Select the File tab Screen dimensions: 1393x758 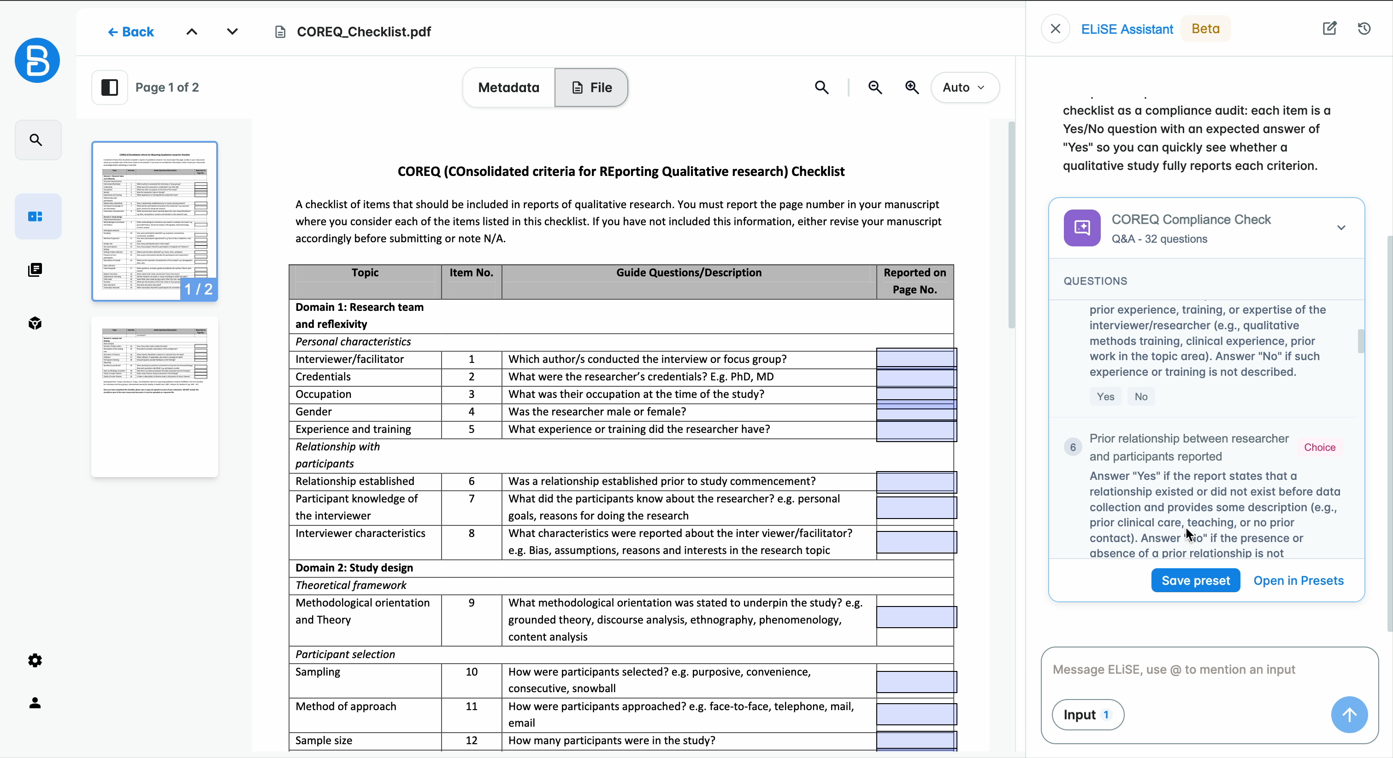(x=591, y=87)
